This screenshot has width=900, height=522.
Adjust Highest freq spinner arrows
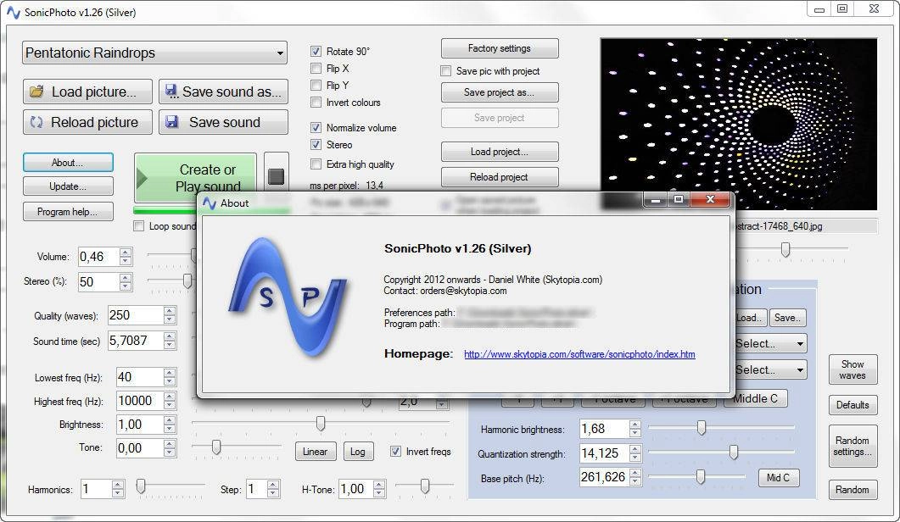(170, 400)
